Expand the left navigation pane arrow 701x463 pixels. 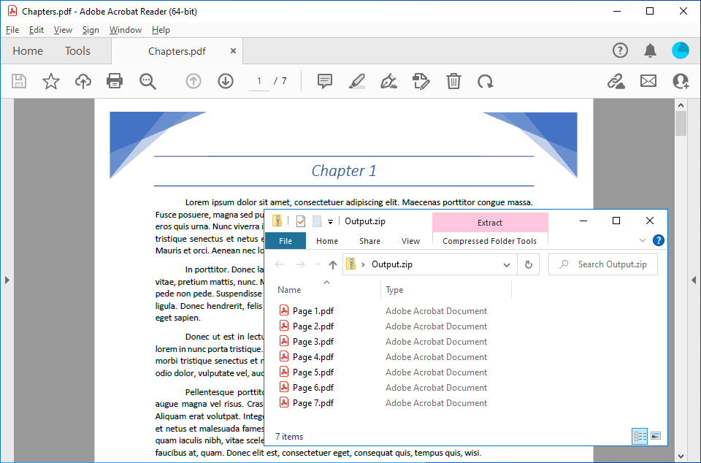click(x=7, y=280)
